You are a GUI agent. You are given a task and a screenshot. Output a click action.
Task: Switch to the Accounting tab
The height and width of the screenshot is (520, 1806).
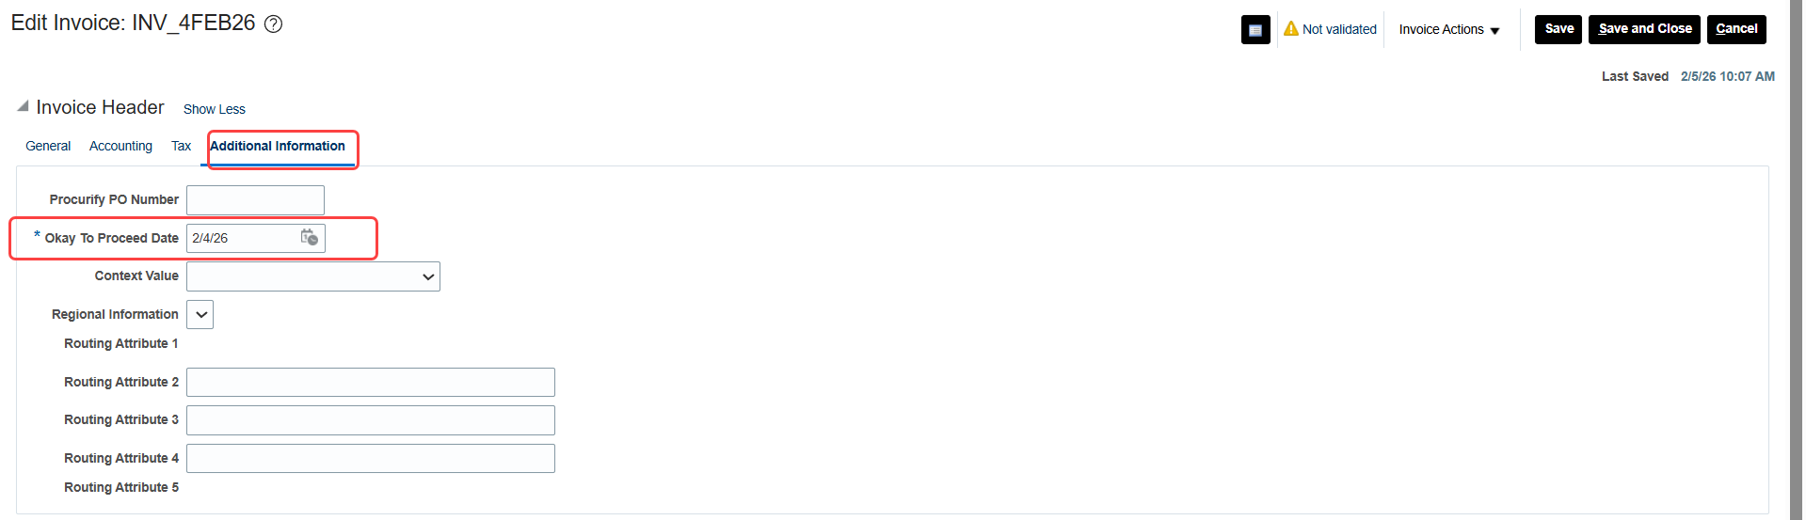(x=120, y=146)
